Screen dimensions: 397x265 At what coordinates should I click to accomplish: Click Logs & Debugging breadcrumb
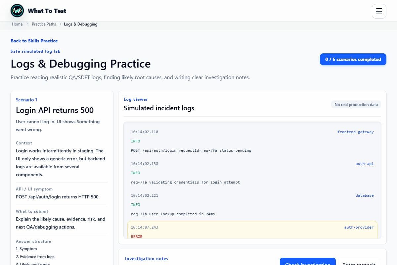(81, 24)
